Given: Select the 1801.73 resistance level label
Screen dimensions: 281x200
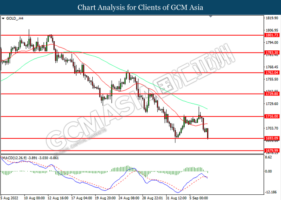Looking at the screenshot, I should (272, 35).
